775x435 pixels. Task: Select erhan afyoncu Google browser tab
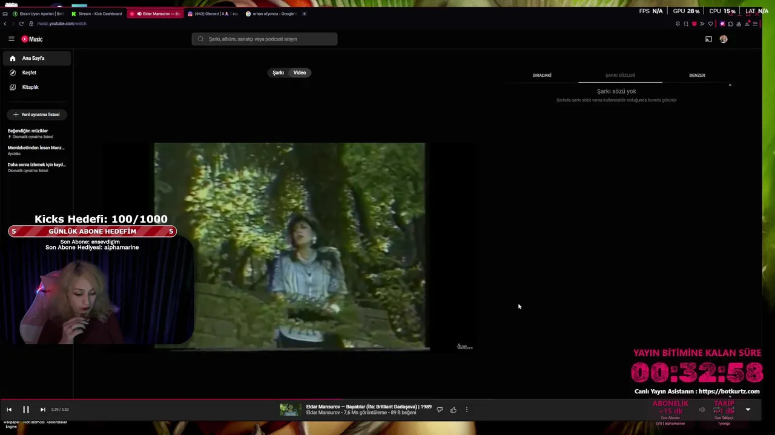click(x=271, y=14)
